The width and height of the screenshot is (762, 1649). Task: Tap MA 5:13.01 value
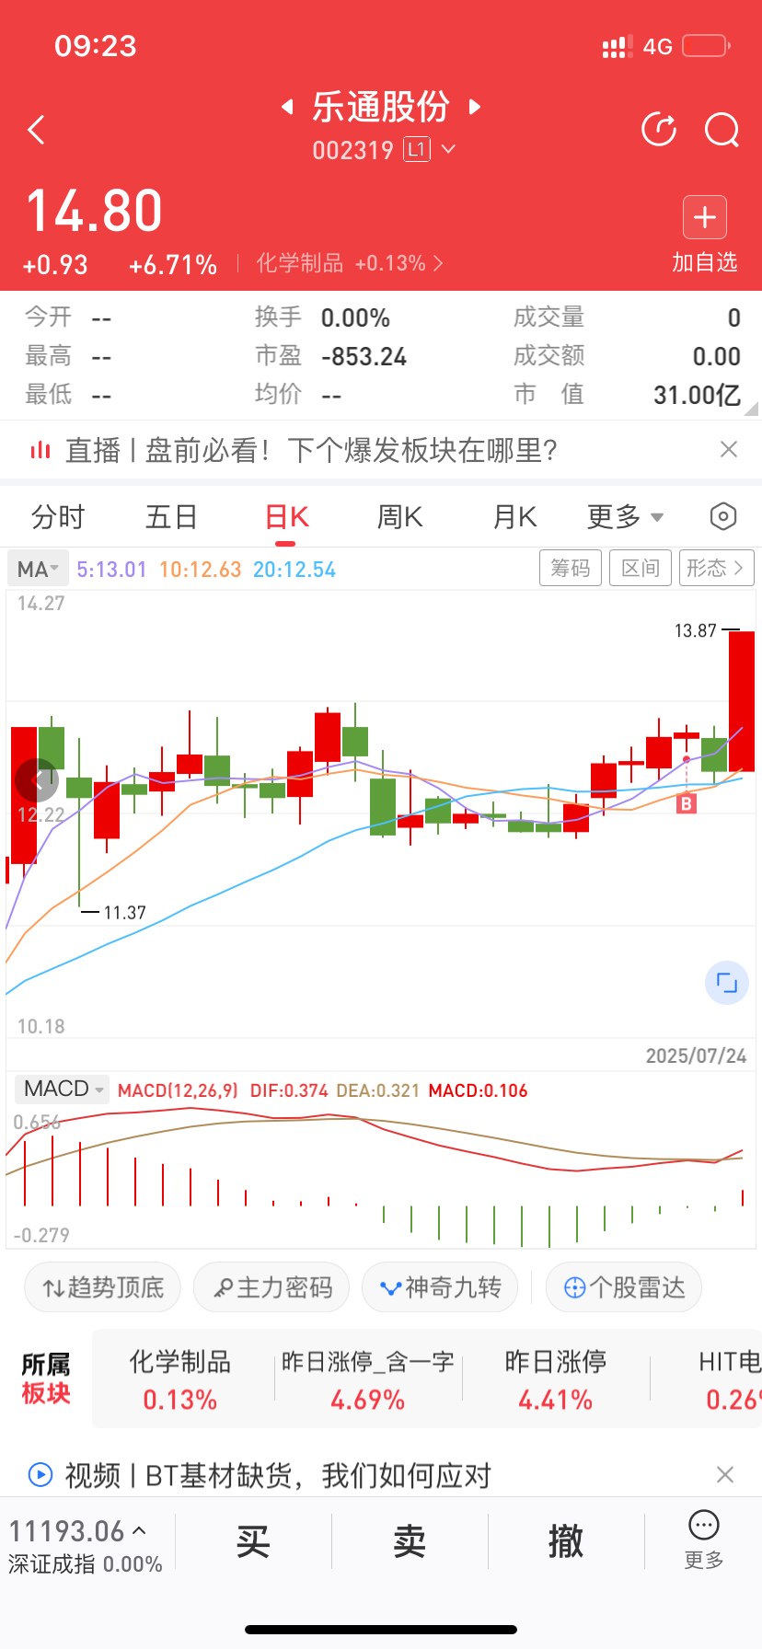(x=111, y=570)
